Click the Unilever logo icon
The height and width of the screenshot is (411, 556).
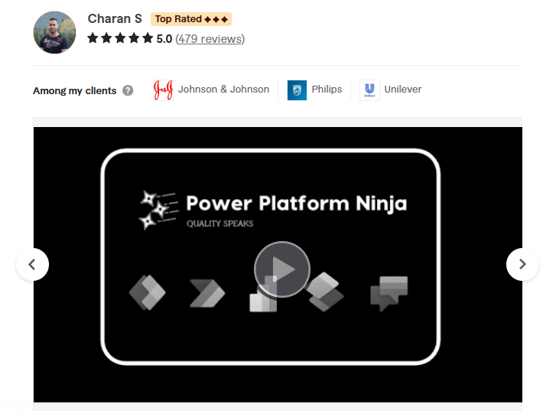[369, 90]
